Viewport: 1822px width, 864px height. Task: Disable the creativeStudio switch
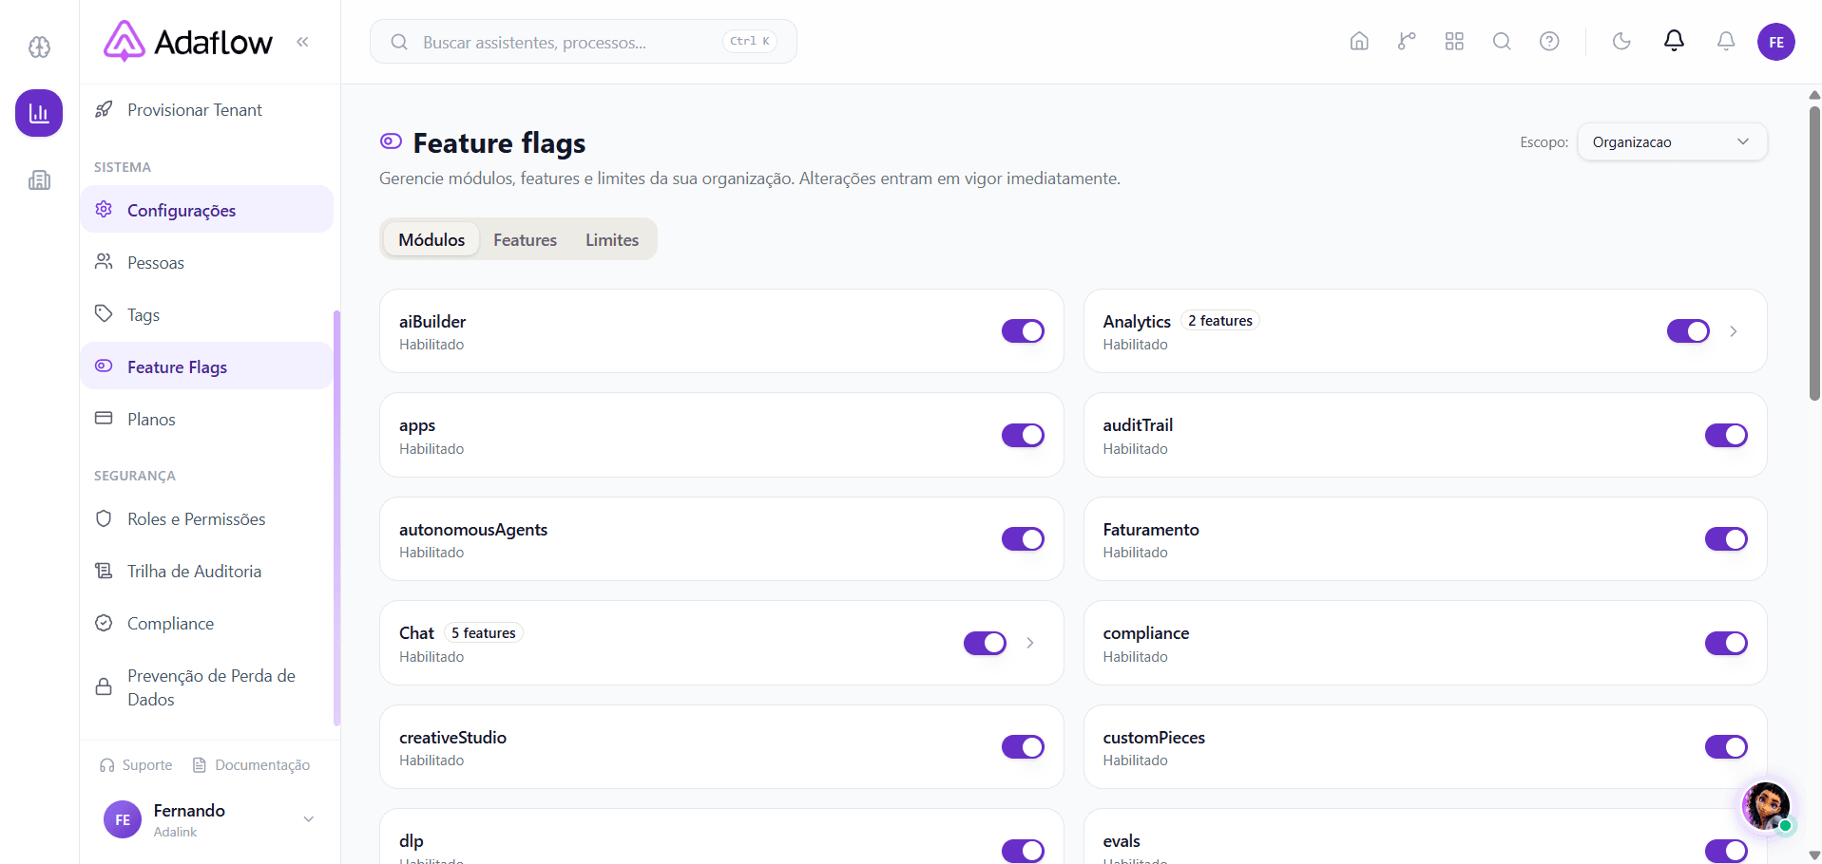pos(1023,747)
